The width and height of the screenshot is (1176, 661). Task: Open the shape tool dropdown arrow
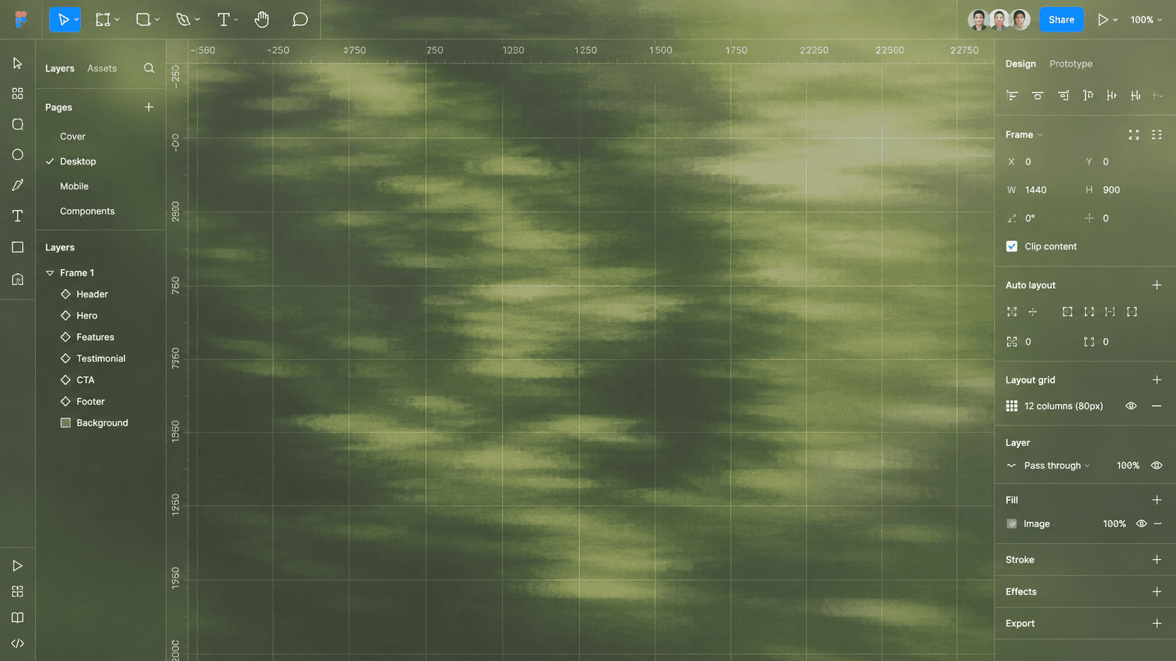pos(157,20)
